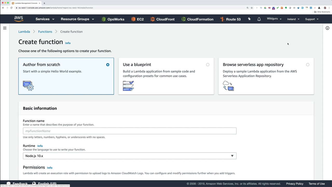This screenshot has width=332, height=187.
Task: Click the browser back arrow
Action: point(3,8)
